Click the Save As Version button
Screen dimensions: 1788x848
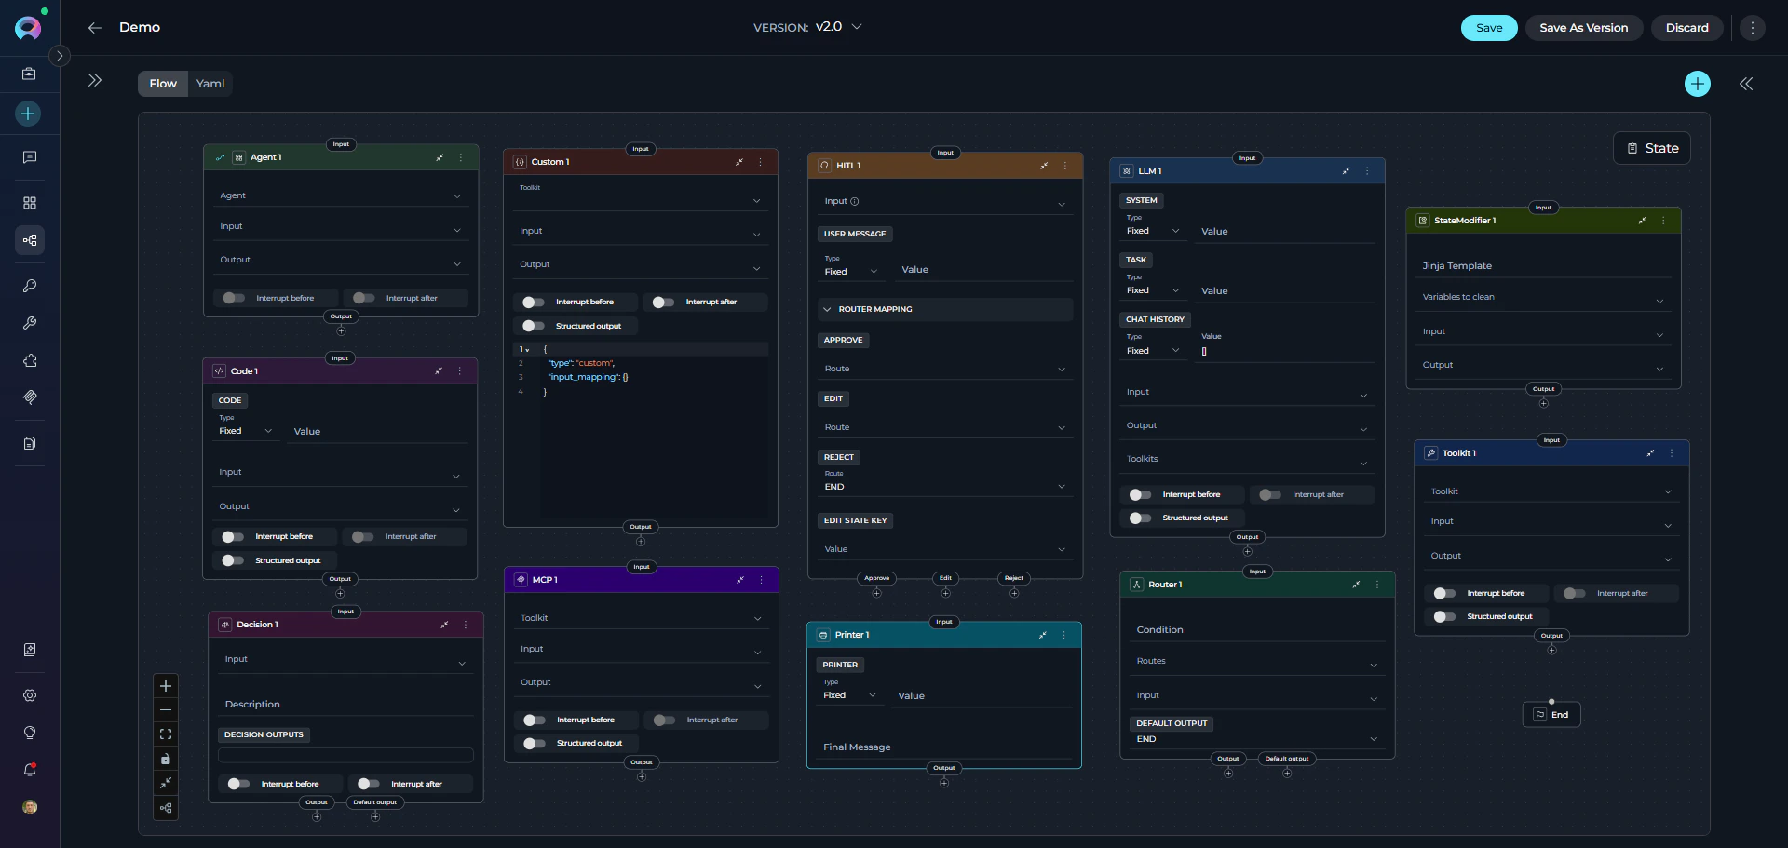[1584, 28]
